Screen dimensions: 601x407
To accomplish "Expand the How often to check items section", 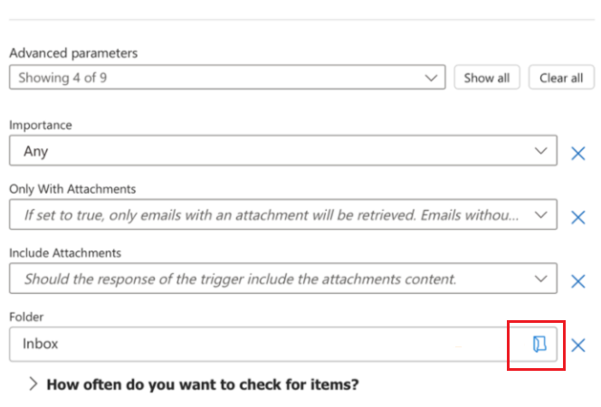I will [33, 383].
